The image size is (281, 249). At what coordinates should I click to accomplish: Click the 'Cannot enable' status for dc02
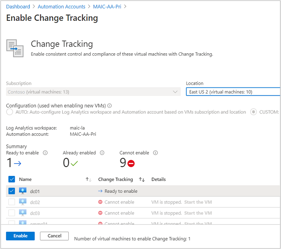[119, 202]
